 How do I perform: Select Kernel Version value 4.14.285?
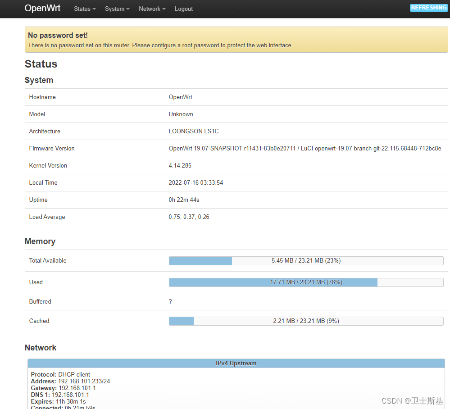(x=180, y=166)
